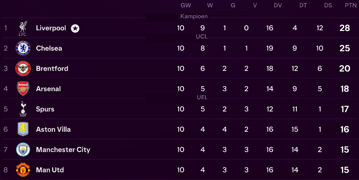The width and height of the screenshot is (359, 180).
Task: Open the Manchester City team link
Action: [x=63, y=150]
